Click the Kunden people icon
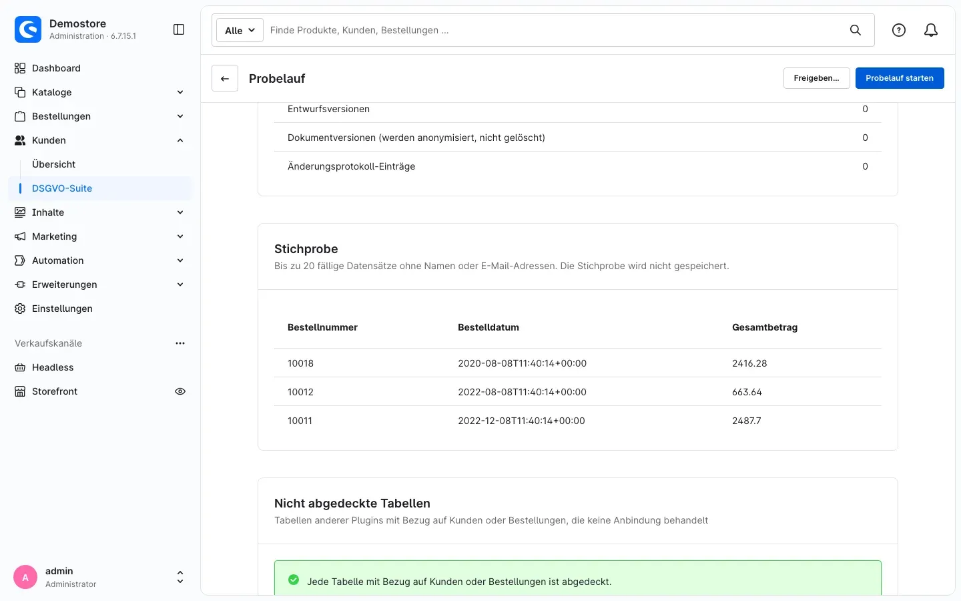Viewport: 961px width, 601px height. 20,140
